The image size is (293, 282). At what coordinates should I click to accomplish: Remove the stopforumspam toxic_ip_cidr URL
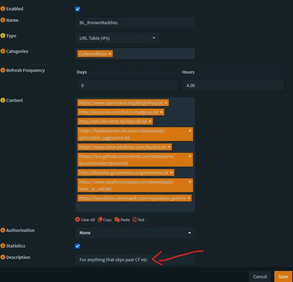[x=190, y=182]
